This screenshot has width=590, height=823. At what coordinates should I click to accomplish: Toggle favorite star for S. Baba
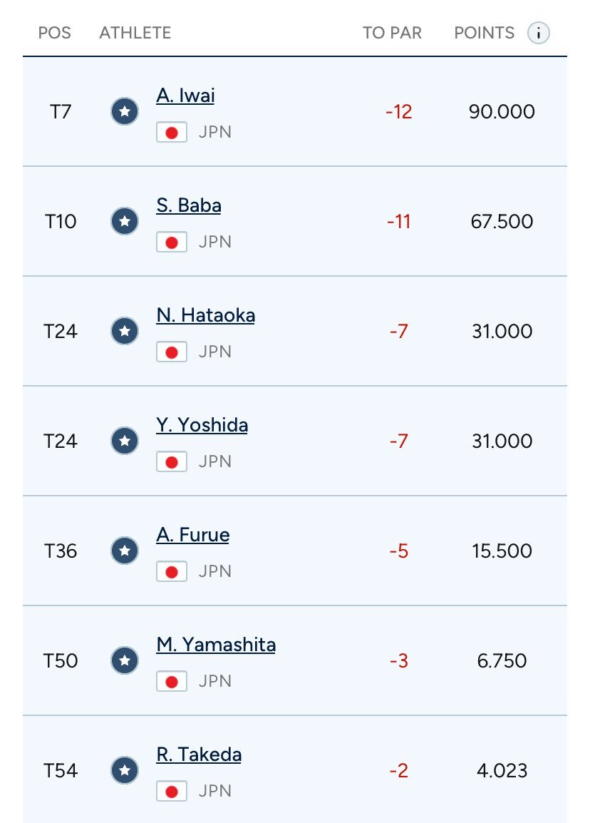tap(125, 221)
